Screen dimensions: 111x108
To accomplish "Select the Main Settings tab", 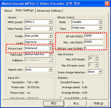I will point(25,10).
